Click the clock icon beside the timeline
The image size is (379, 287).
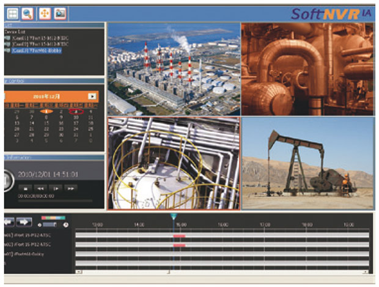65,225
